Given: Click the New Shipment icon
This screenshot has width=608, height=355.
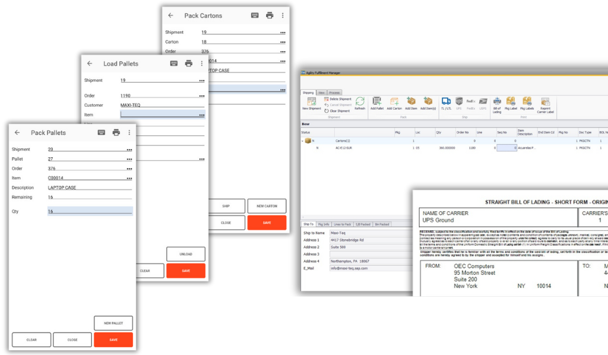Looking at the screenshot, I should [x=311, y=102].
